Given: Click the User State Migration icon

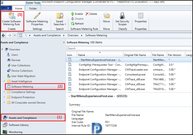Looking at the screenshot, I should [9, 76].
